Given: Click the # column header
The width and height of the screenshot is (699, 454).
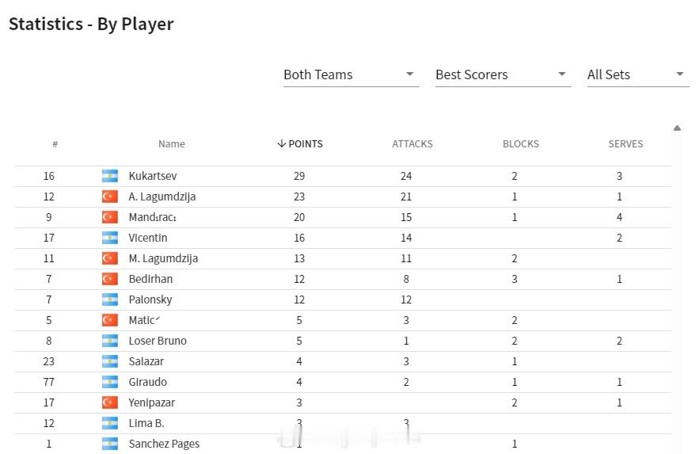Looking at the screenshot, I should 55,143.
